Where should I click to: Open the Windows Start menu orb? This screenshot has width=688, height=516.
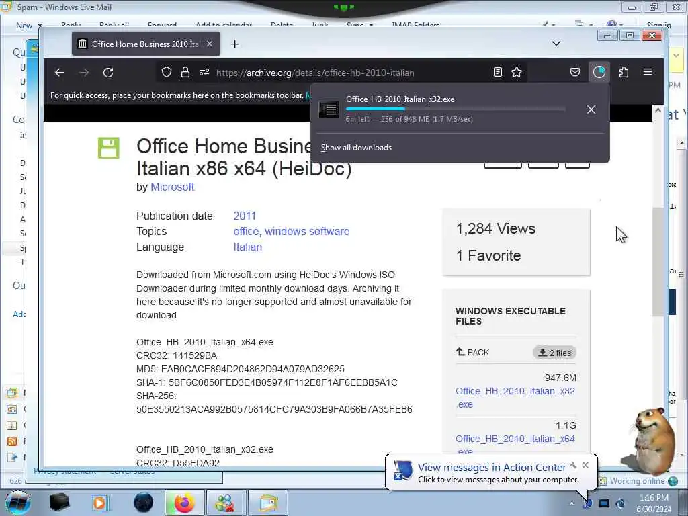pos(18,503)
